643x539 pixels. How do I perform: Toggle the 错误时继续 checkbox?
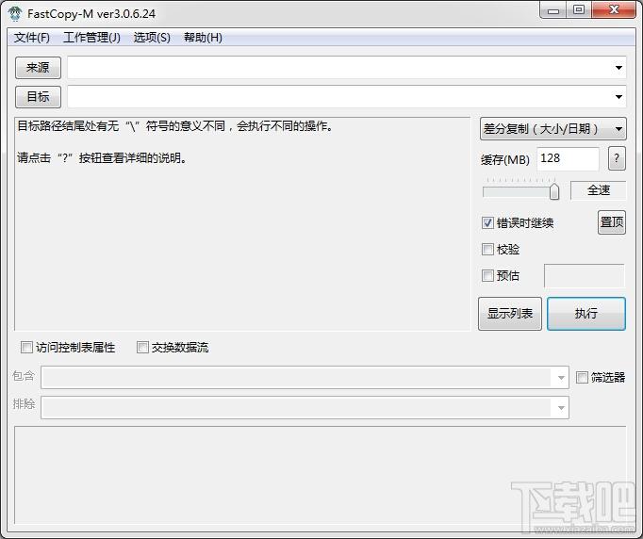click(487, 223)
